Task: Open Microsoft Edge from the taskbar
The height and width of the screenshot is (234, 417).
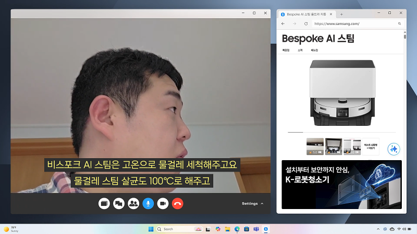Action: click(237, 229)
